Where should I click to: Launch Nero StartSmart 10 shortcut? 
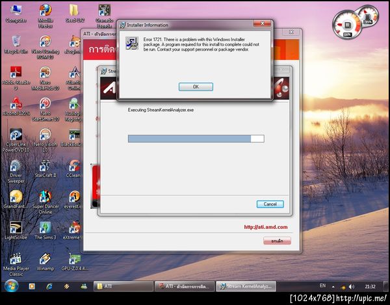point(45,109)
